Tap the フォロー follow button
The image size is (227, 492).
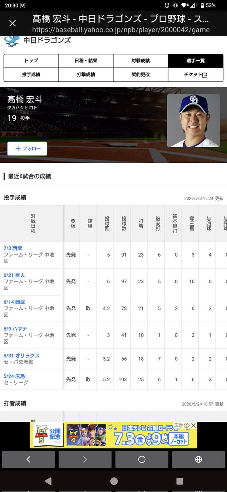click(27, 149)
